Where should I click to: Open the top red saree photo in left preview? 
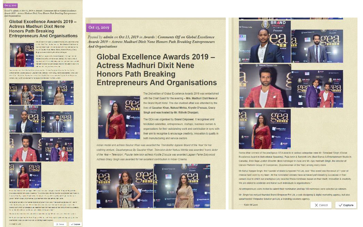(x=22, y=55)
